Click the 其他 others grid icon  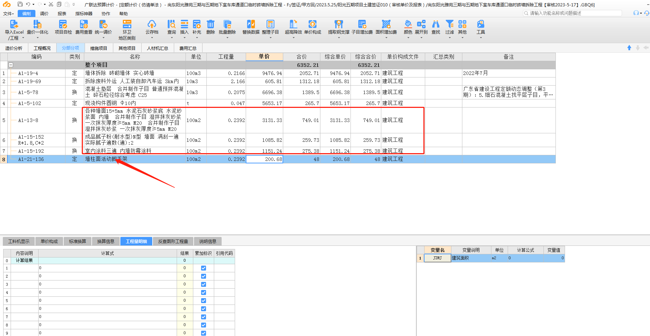click(462, 24)
